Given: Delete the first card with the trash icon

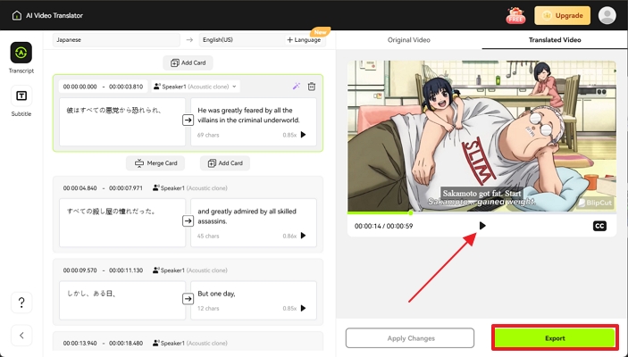Looking at the screenshot, I should click(x=312, y=87).
